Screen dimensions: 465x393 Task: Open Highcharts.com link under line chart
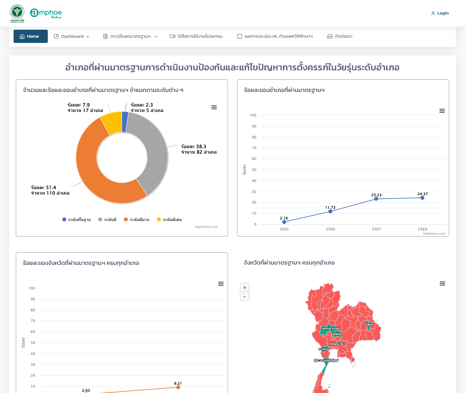(x=434, y=234)
